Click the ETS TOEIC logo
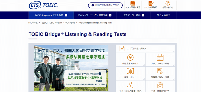The width and height of the screenshot is (201, 92). (43, 5)
